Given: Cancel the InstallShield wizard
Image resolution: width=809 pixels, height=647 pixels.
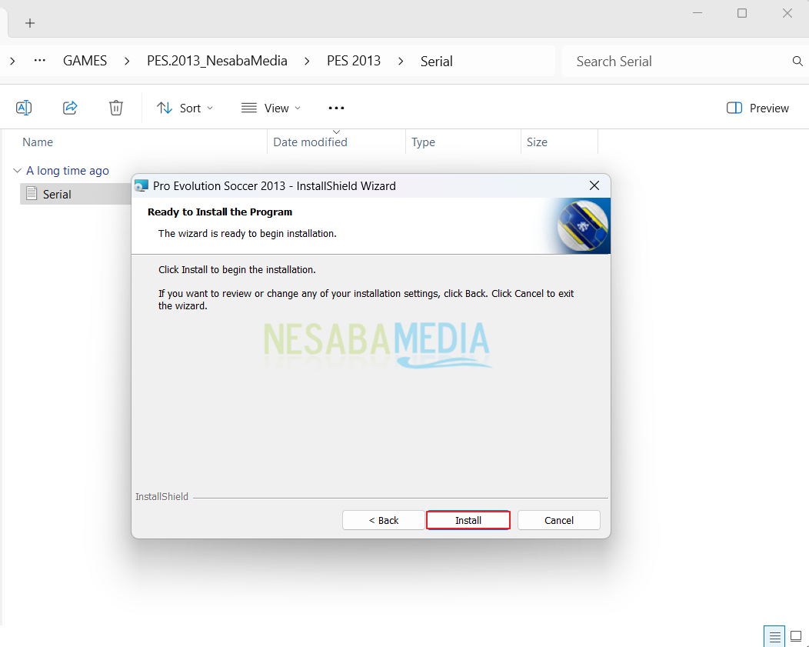Looking at the screenshot, I should coord(559,520).
